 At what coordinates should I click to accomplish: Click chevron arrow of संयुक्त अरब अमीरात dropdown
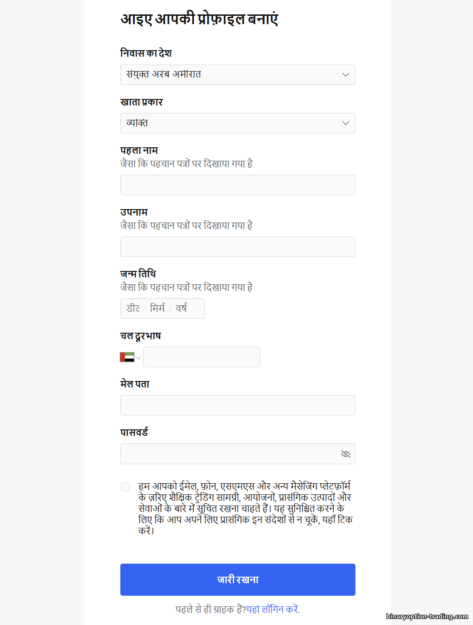click(345, 75)
